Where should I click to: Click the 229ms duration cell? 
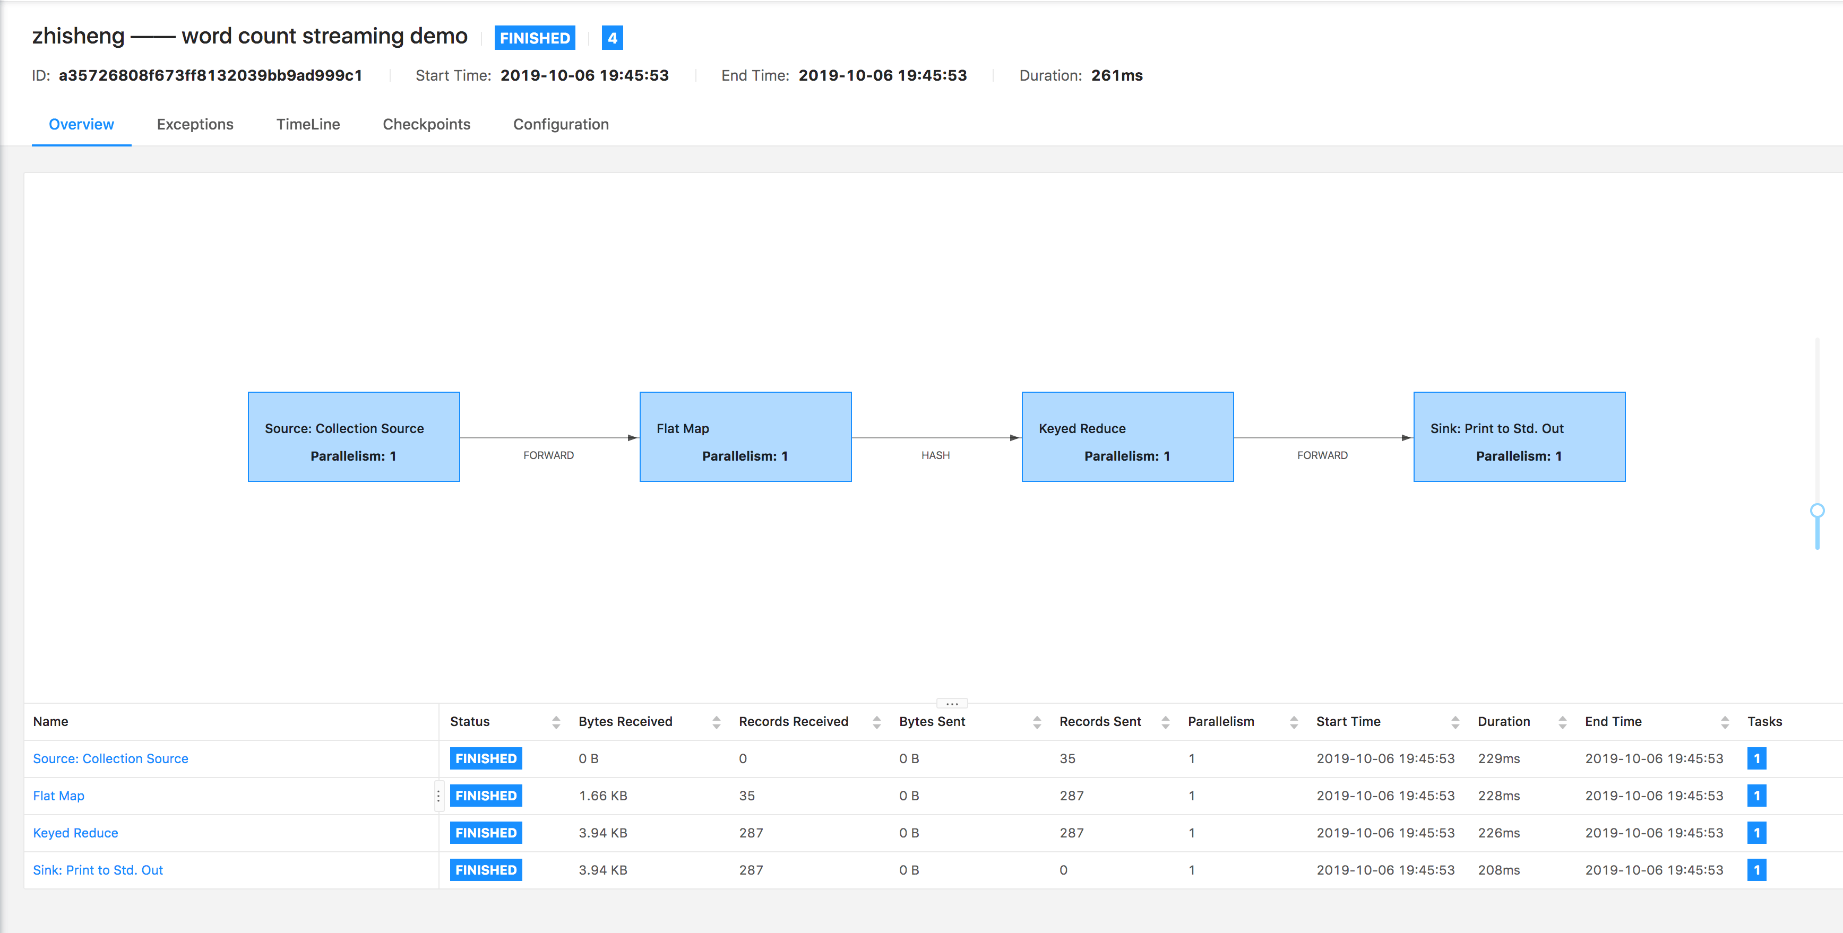coord(1499,758)
